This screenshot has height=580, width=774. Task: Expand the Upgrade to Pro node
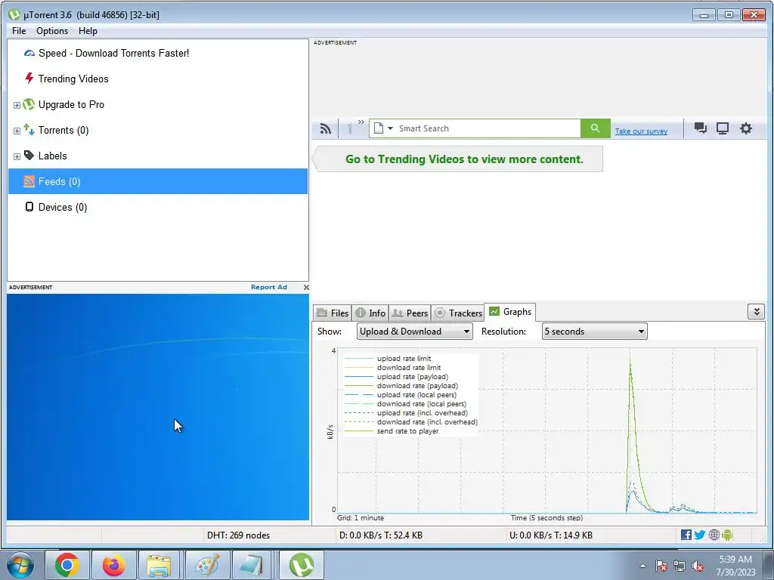[17, 105]
